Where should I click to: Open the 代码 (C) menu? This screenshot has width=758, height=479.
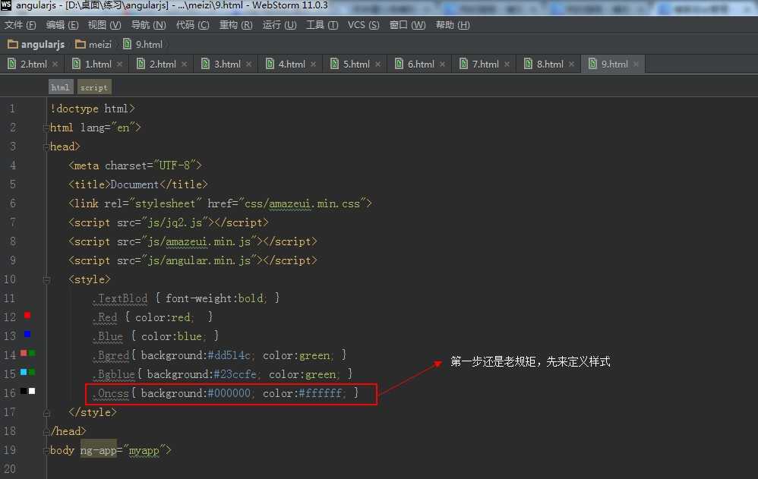pyautogui.click(x=192, y=25)
